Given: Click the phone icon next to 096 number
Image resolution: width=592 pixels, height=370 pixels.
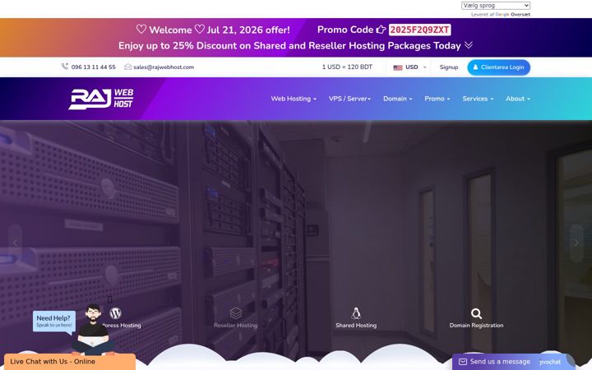Looking at the screenshot, I should [x=65, y=67].
